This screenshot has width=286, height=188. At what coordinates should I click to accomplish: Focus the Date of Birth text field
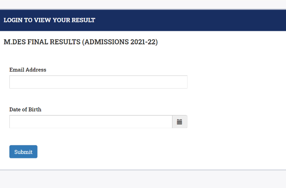(x=91, y=122)
